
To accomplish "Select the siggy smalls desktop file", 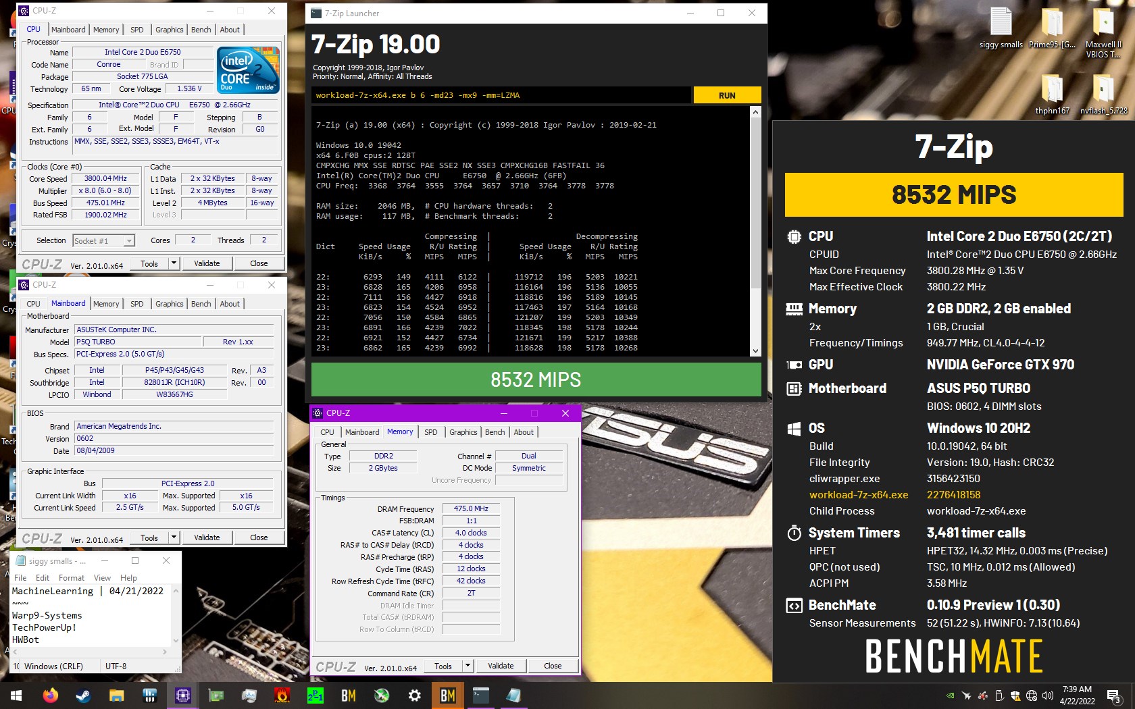I will (x=1001, y=28).
